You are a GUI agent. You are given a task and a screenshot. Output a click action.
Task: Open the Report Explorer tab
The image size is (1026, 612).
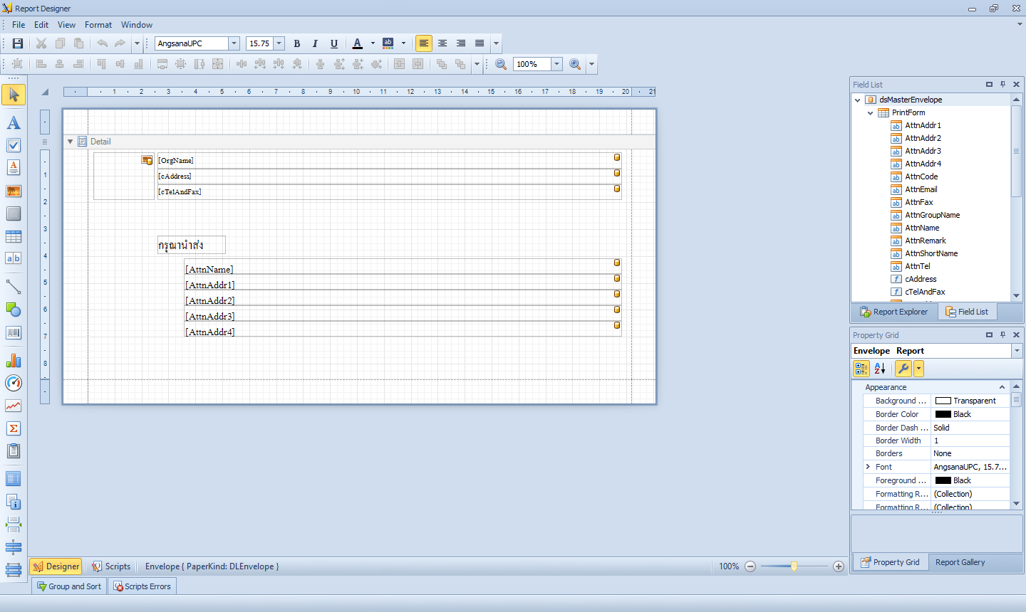(894, 312)
